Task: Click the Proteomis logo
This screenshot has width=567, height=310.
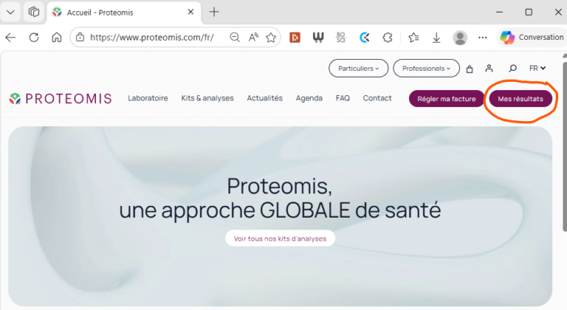Action: [61, 99]
